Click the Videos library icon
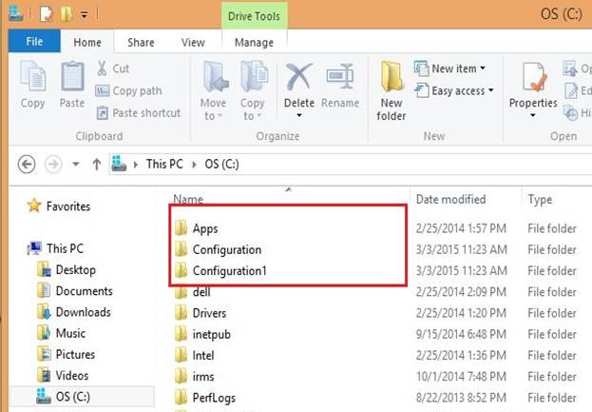The height and width of the screenshot is (412, 592). [x=44, y=375]
